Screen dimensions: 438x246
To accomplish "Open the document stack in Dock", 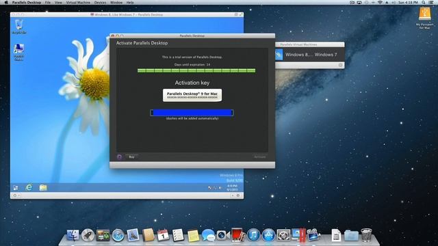I will pos(336,235).
